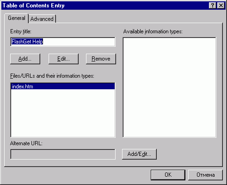Viewport: 227px width, 185px height.
Task: Switch to the Advanced tab
Action: point(42,19)
